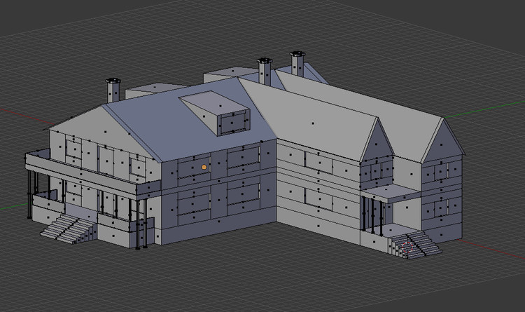
Task: Select the middle chimney on the roof ridge
Action: click(x=265, y=71)
